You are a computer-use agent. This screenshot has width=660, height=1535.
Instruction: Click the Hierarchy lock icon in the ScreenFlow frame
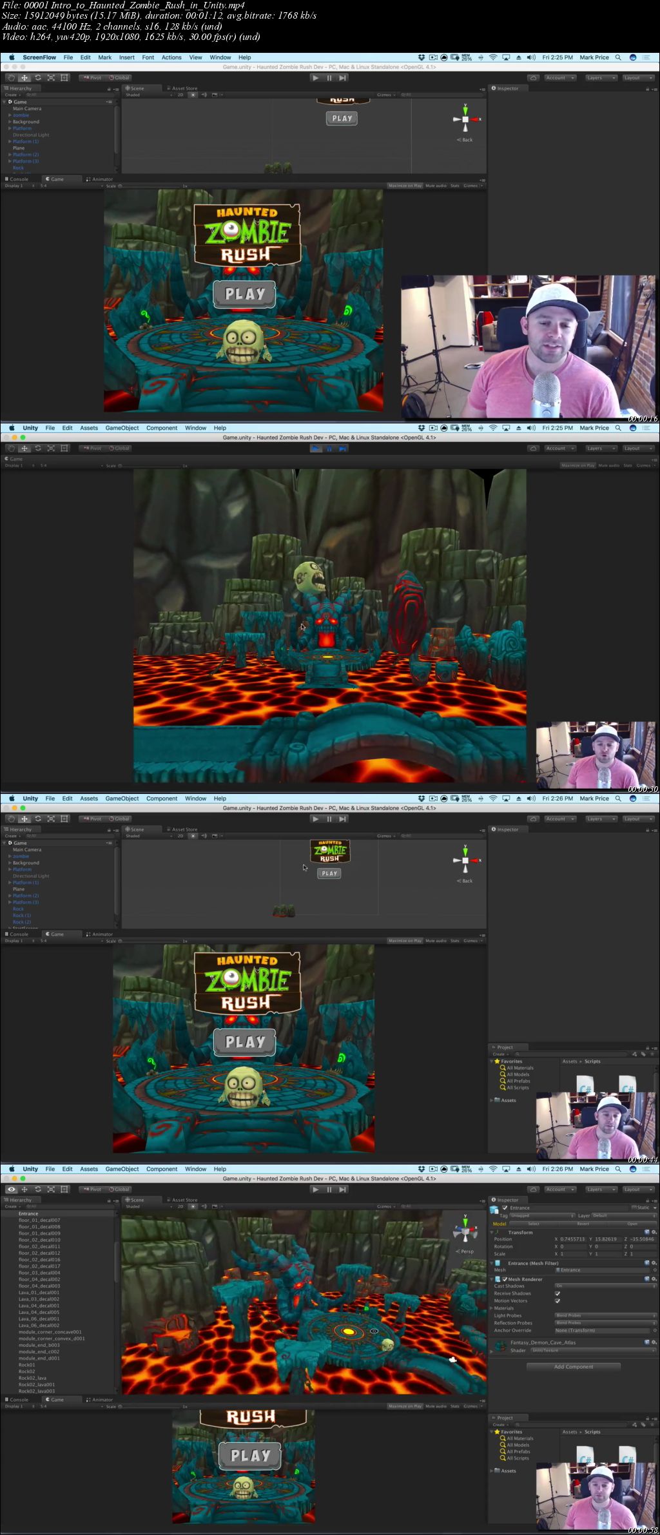(x=109, y=89)
